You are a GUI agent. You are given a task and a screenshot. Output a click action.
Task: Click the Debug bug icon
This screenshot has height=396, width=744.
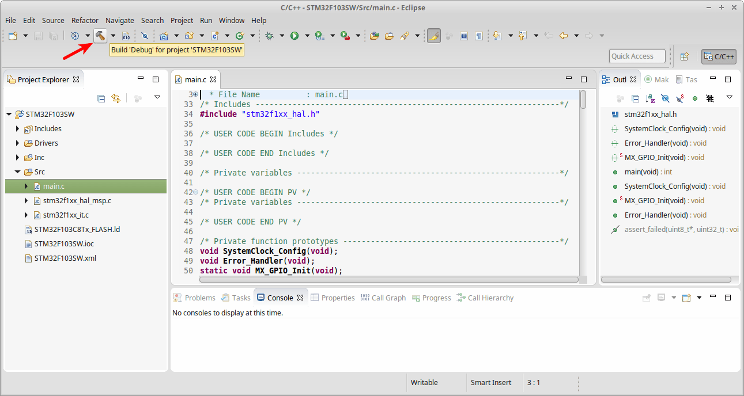click(269, 36)
